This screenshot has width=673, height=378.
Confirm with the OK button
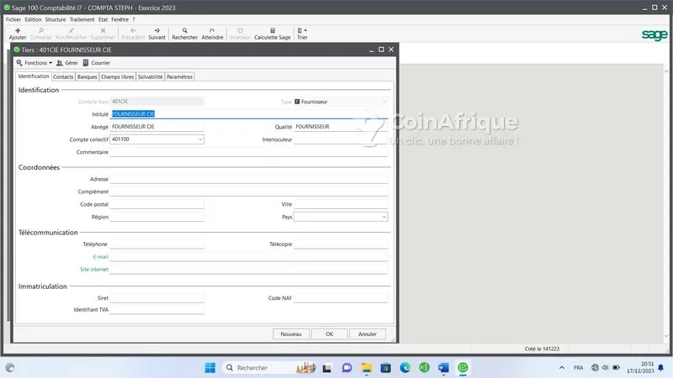(x=329, y=333)
